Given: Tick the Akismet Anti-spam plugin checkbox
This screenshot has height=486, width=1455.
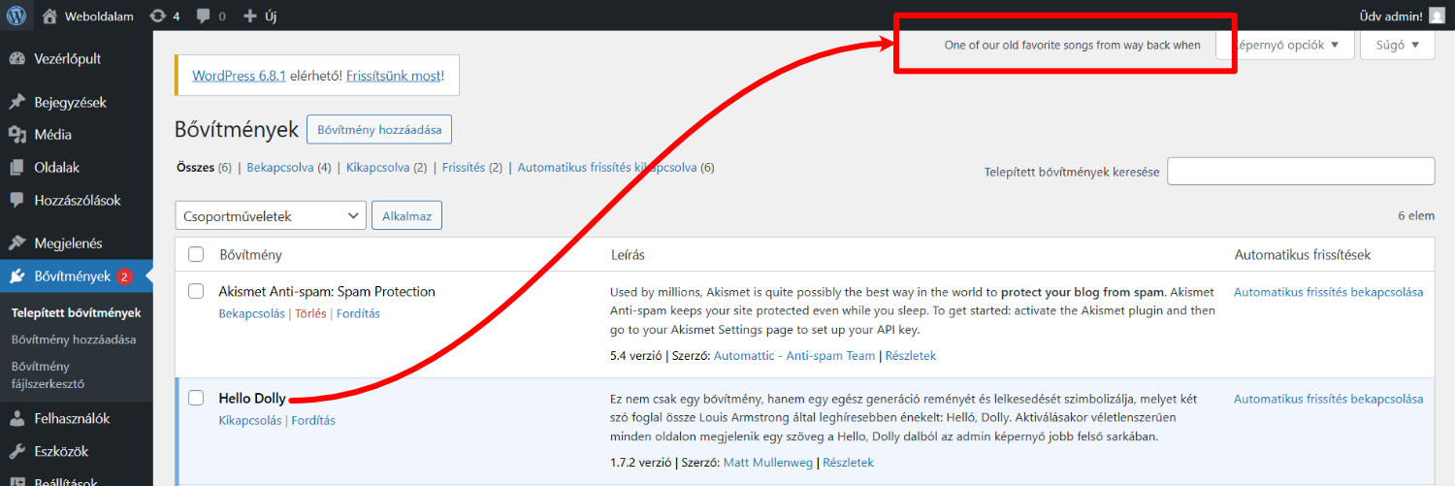Looking at the screenshot, I should pyautogui.click(x=196, y=291).
